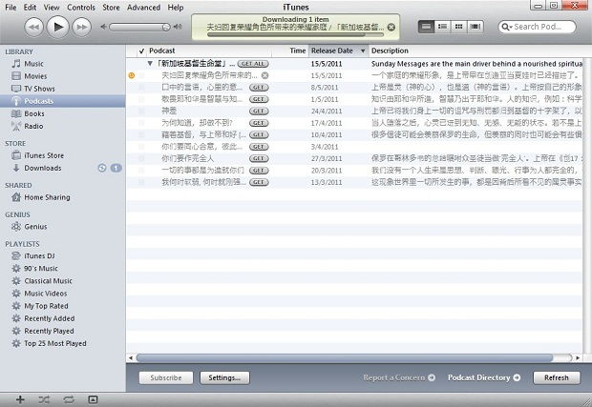Image resolution: width=592 pixels, height=407 pixels.
Task: Open the Advanced menu
Action: (x=143, y=8)
